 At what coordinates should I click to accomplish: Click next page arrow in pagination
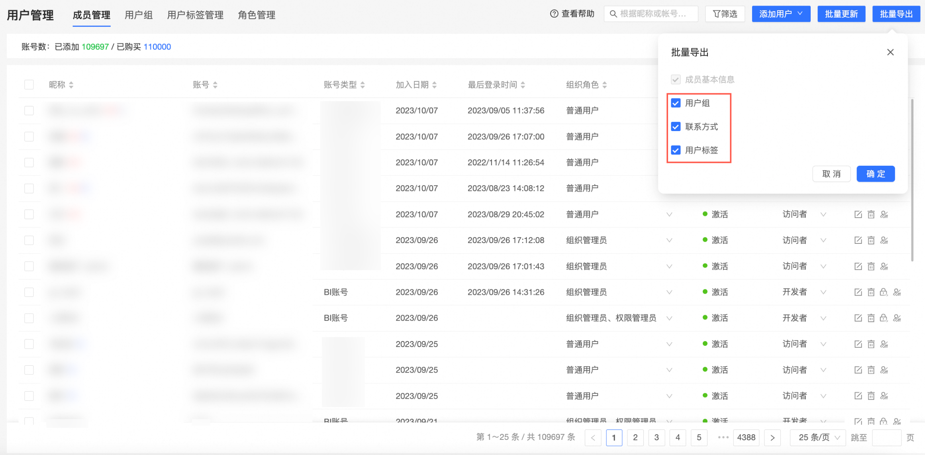pyautogui.click(x=772, y=437)
